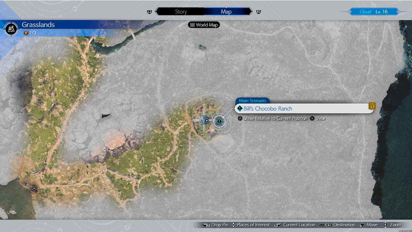The height and width of the screenshot is (232, 412).
Task: Click the hexagon marker inside the ranch
Action: coord(207,121)
